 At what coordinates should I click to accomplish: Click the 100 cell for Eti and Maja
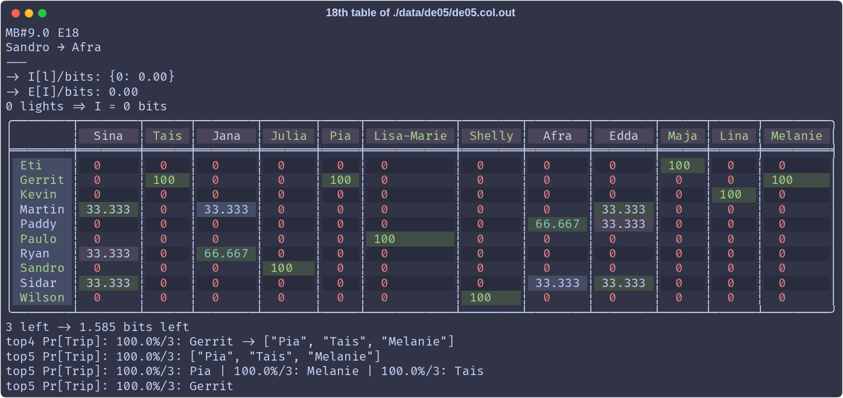[682, 165]
